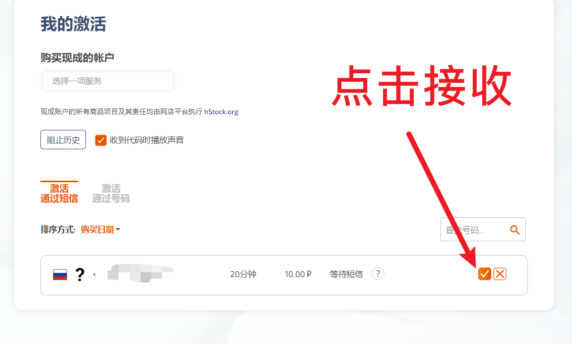Screen dimensions: 572x344
Task: Focus the 查找号码 search field
Action: 472,230
